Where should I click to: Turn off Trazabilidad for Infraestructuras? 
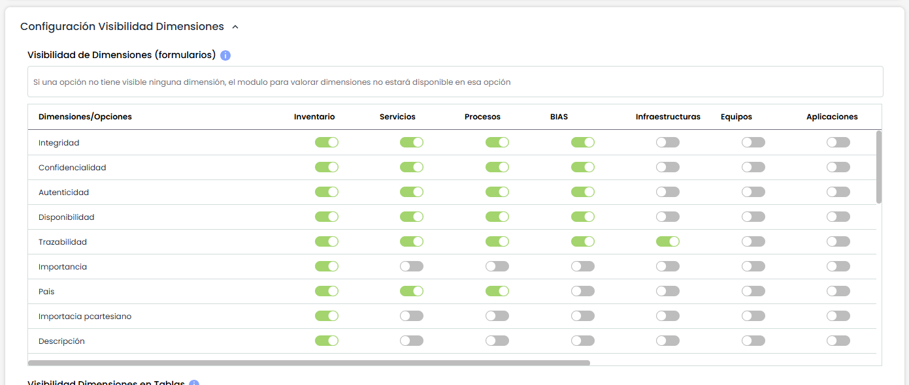pyautogui.click(x=668, y=241)
